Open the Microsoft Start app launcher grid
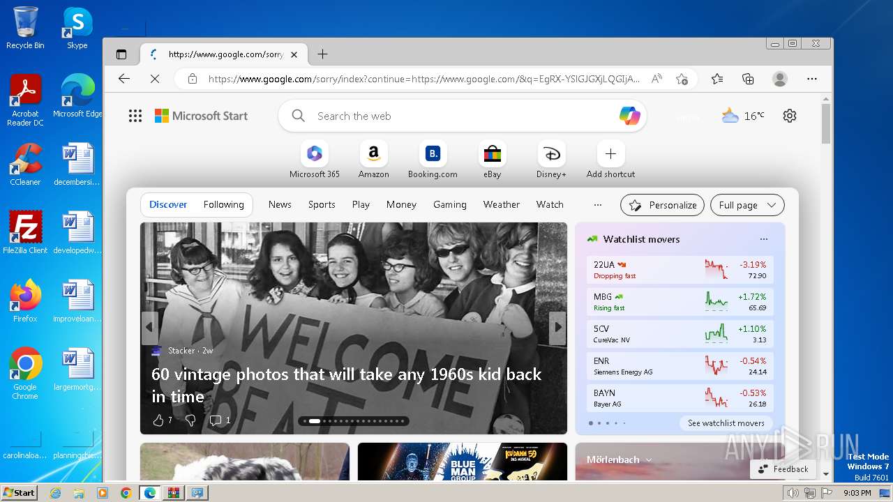Screen dimensions: 893x502 pos(135,116)
